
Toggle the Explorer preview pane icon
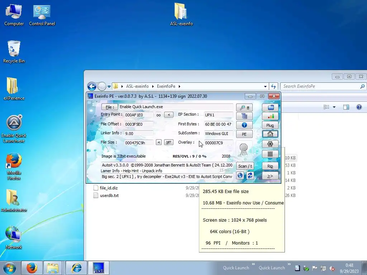coord(346,107)
